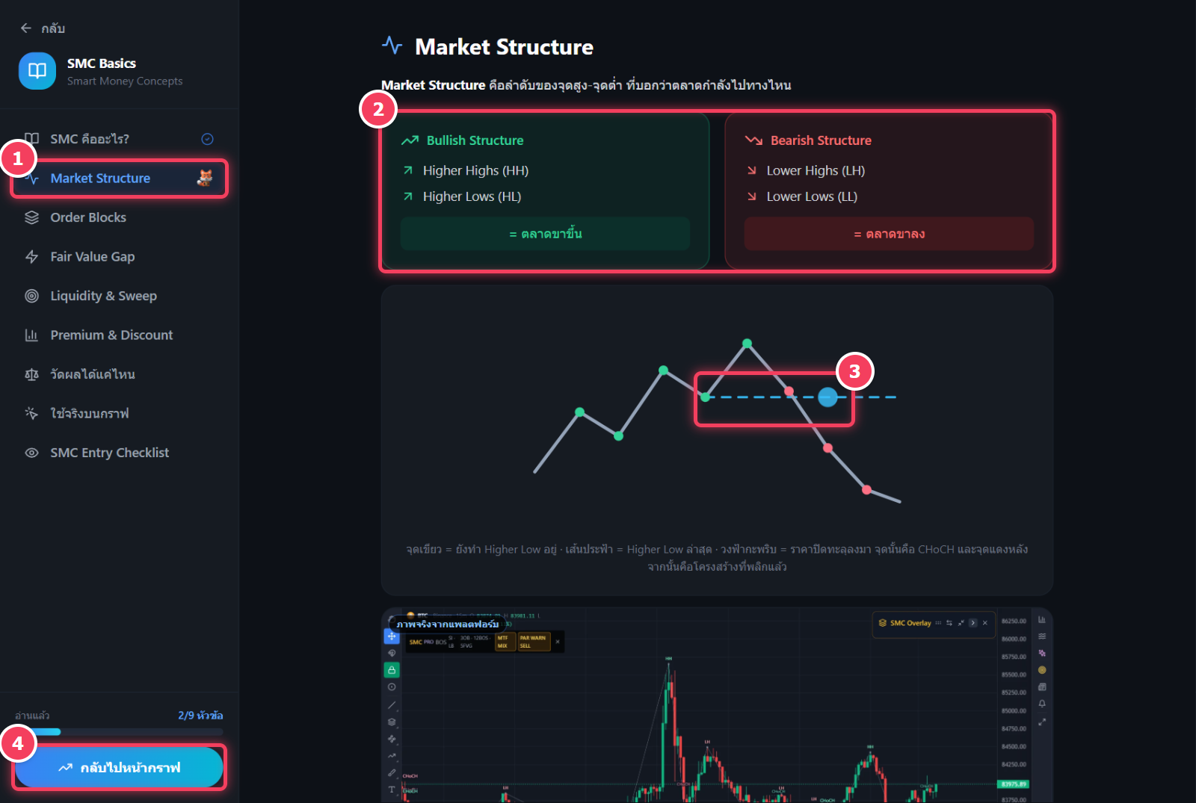Viewport: 1196px width, 803px height.
Task: Click the Higher Highs (HH) line
Action: [475, 170]
